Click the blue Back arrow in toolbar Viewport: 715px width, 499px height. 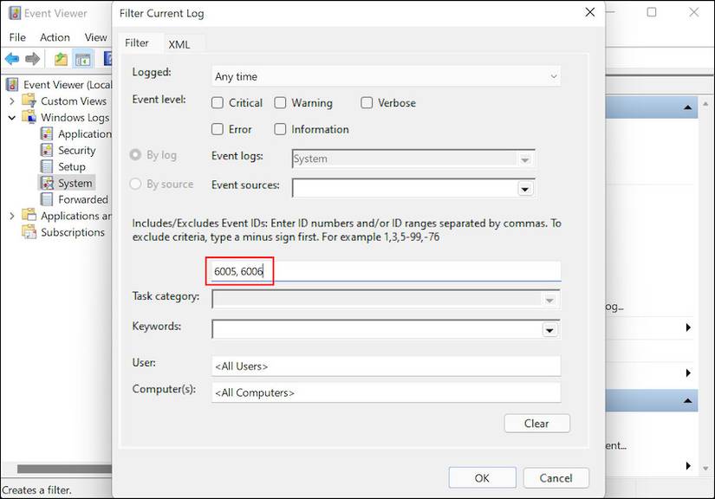(x=12, y=59)
